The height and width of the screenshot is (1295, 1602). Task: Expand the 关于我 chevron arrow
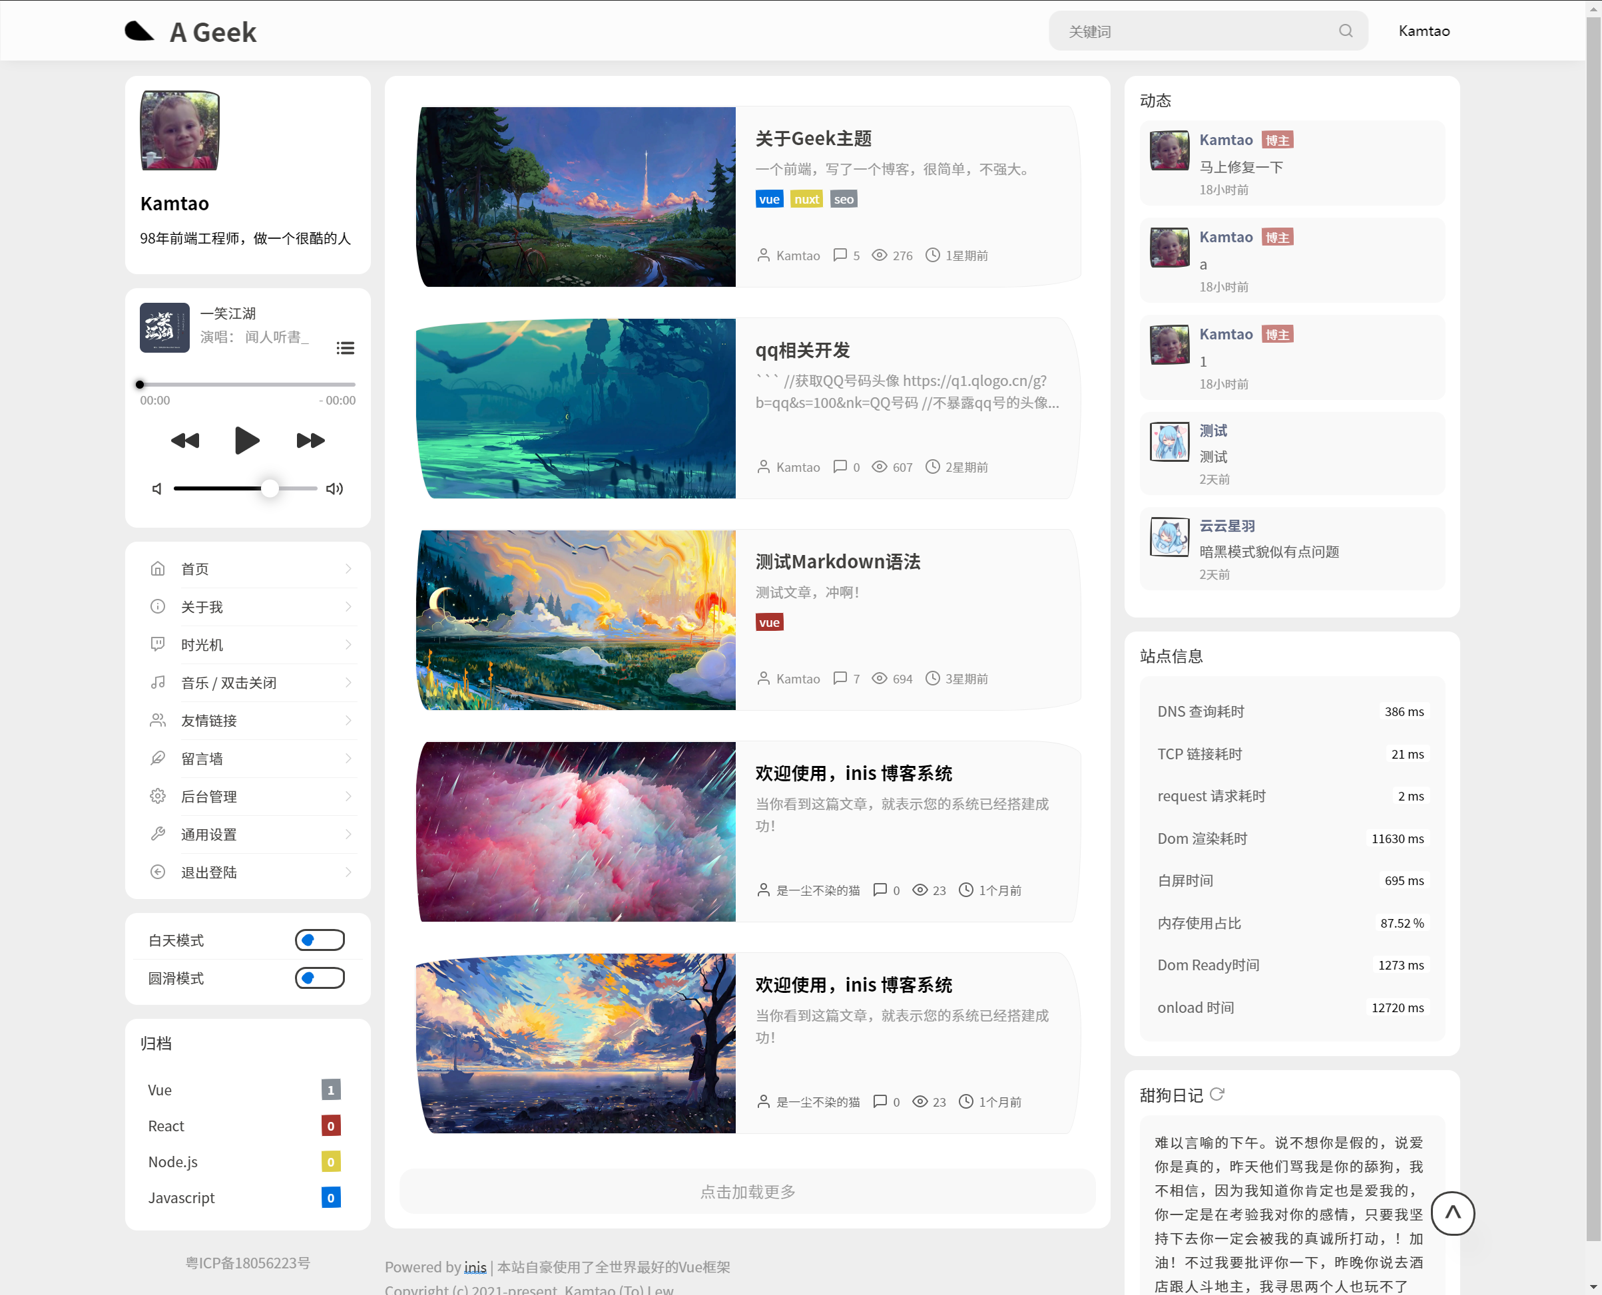pyautogui.click(x=348, y=606)
